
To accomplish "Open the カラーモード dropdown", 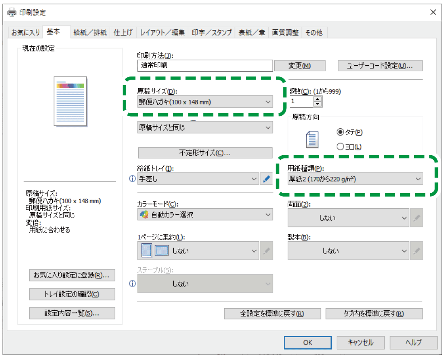I will 205,214.
